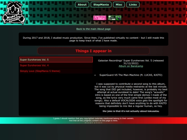187x140 pixels.
Task: Open the StepMania menu
Action: pos(101,4)
